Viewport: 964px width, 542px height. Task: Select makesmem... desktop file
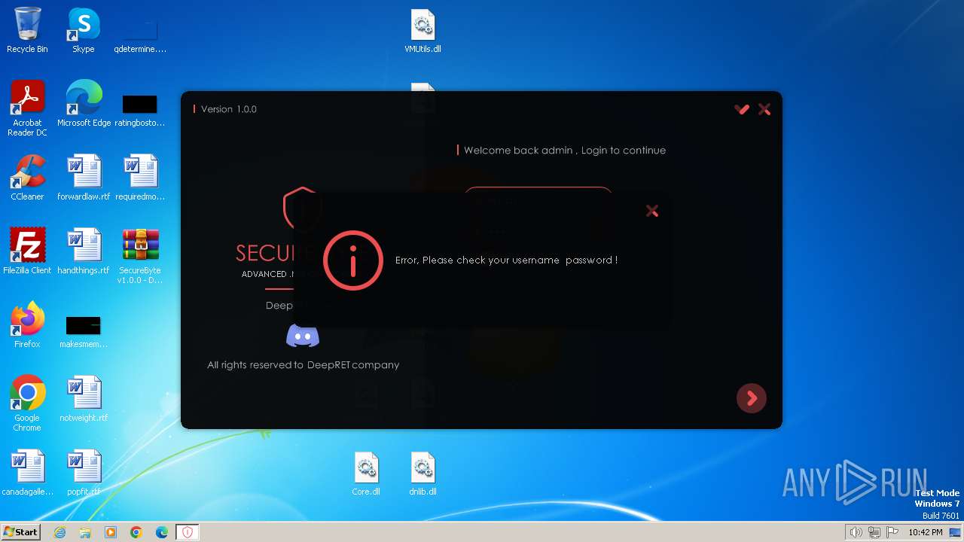click(x=84, y=331)
